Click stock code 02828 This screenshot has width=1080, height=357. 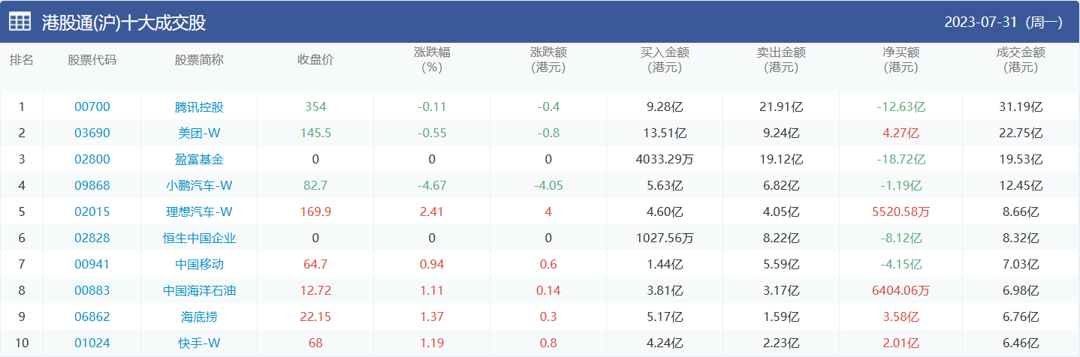(x=92, y=238)
